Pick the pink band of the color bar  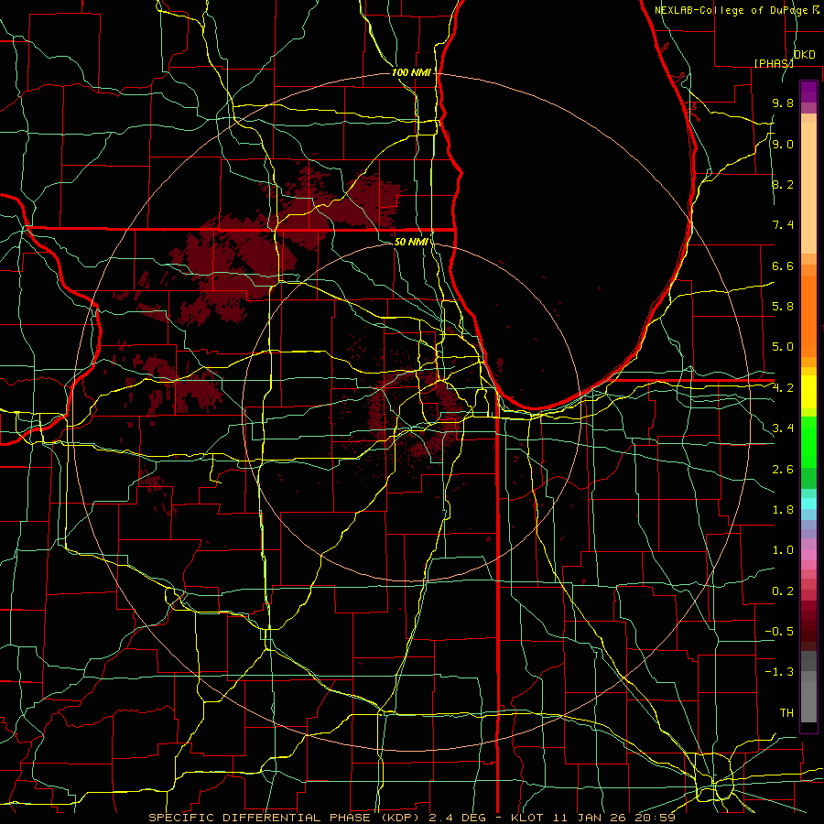tap(808, 555)
